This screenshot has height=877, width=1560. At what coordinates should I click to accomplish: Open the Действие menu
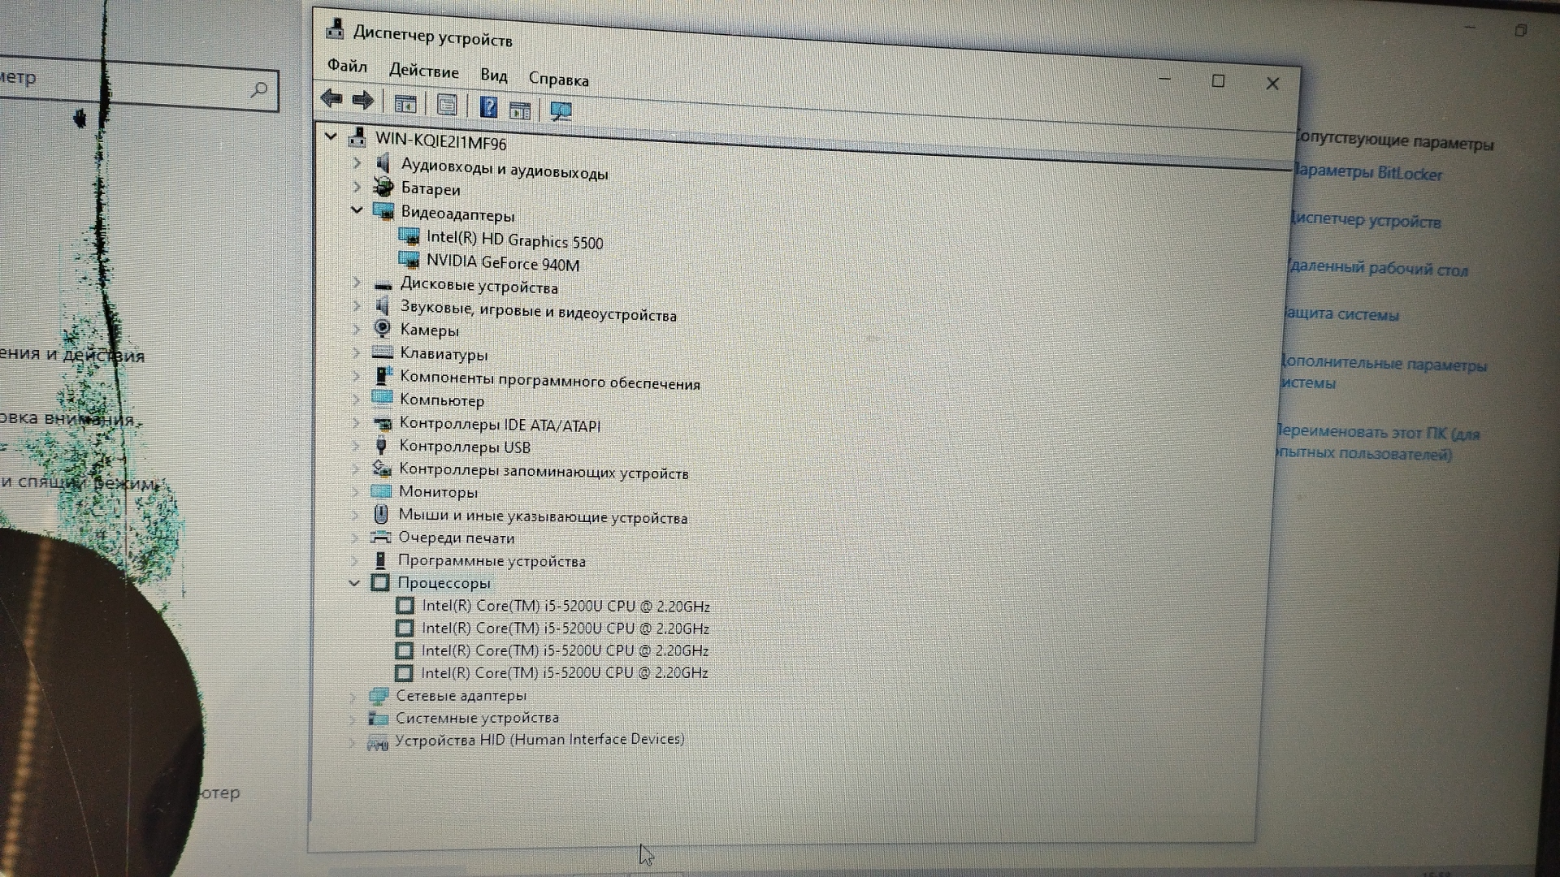click(x=423, y=71)
